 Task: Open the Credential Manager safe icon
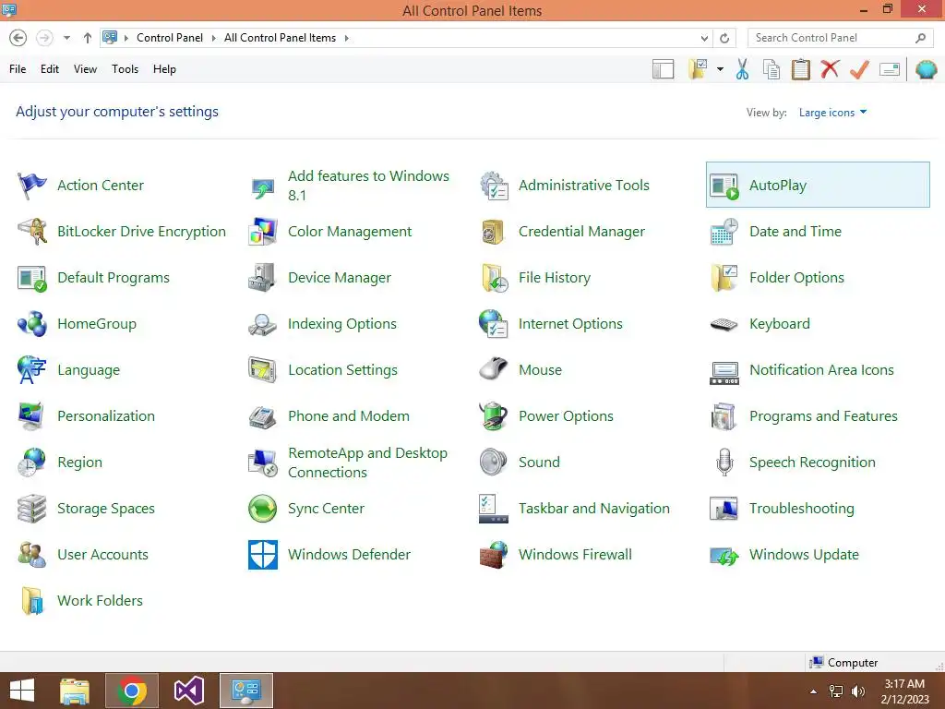[493, 232]
